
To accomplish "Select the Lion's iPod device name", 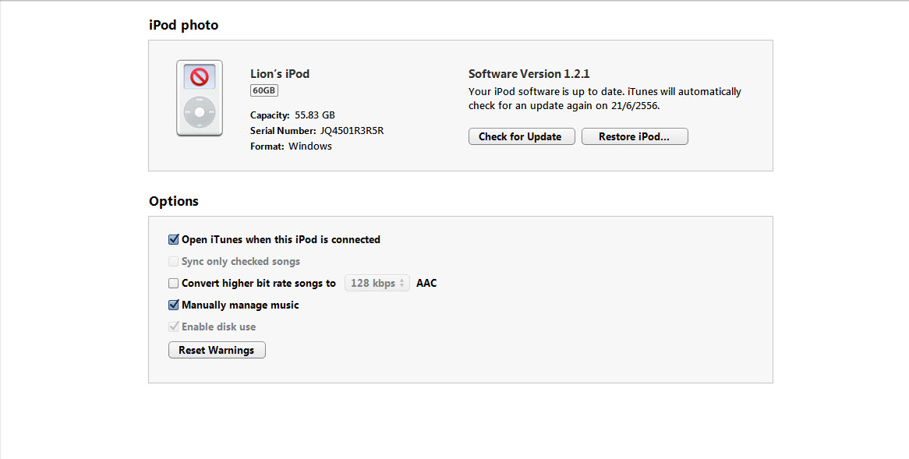I will 280,74.
